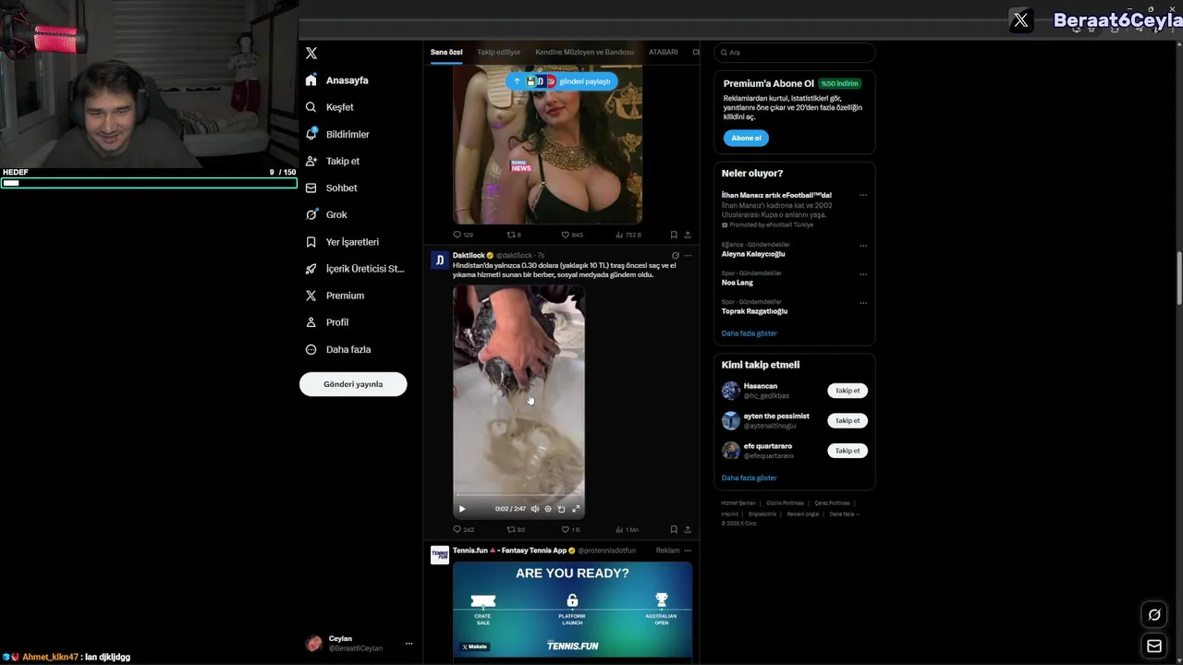Open Hasancan profile avatar
The image size is (1183, 665).
pyautogui.click(x=731, y=391)
